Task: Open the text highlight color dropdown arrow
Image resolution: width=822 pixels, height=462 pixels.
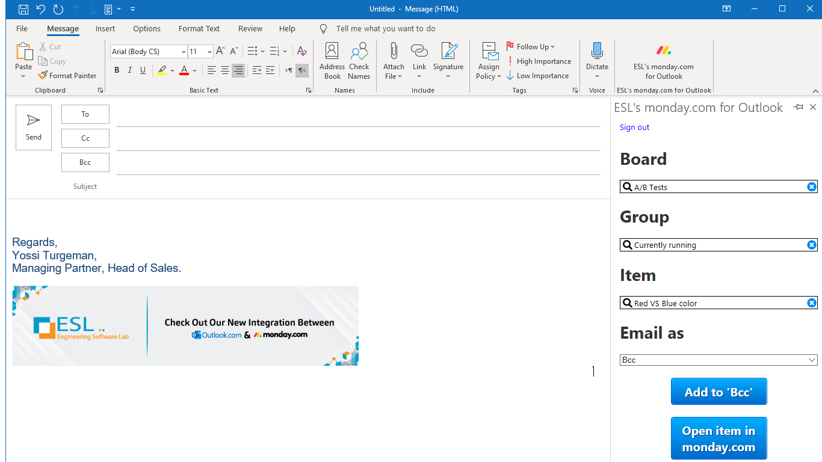Action: click(x=172, y=70)
